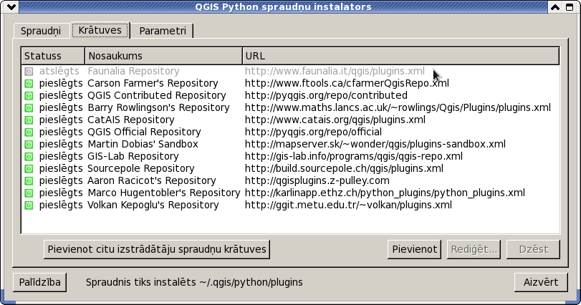
Task: Click the gis-lab.info qgis-repo.xml URL
Action: (x=353, y=156)
